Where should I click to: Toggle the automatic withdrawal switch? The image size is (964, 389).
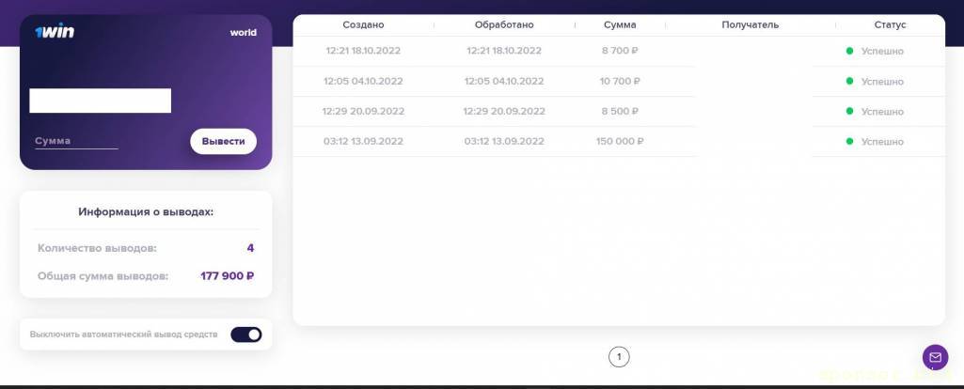click(246, 335)
